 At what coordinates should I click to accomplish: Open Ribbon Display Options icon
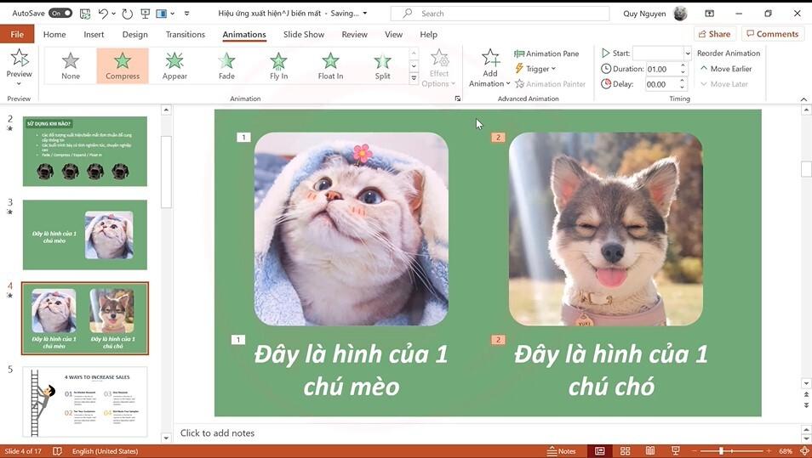point(710,14)
